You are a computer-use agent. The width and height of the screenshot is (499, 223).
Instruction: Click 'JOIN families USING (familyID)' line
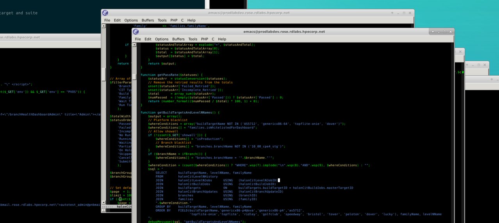point(206,199)
